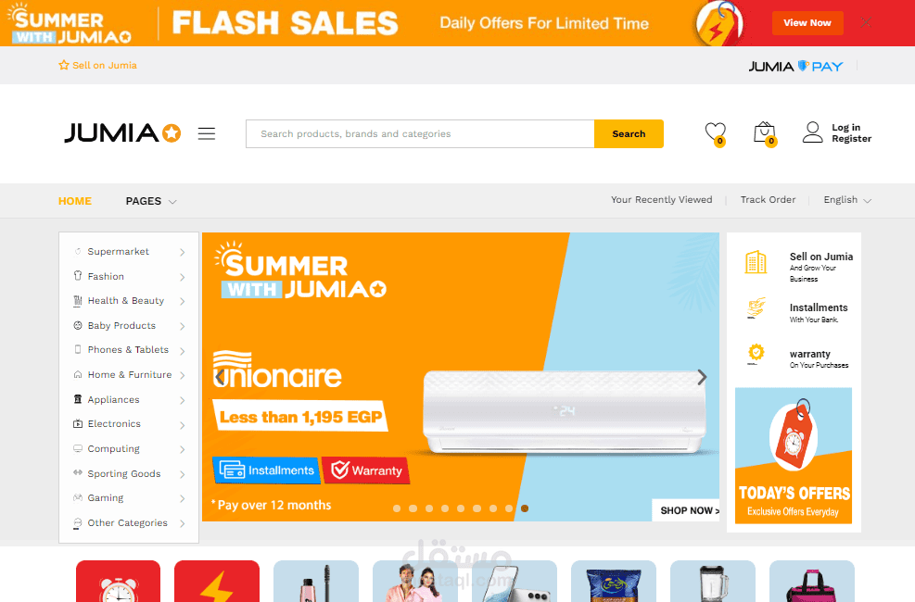
Task: Select the first carousel dot indicator
Action: coord(397,508)
